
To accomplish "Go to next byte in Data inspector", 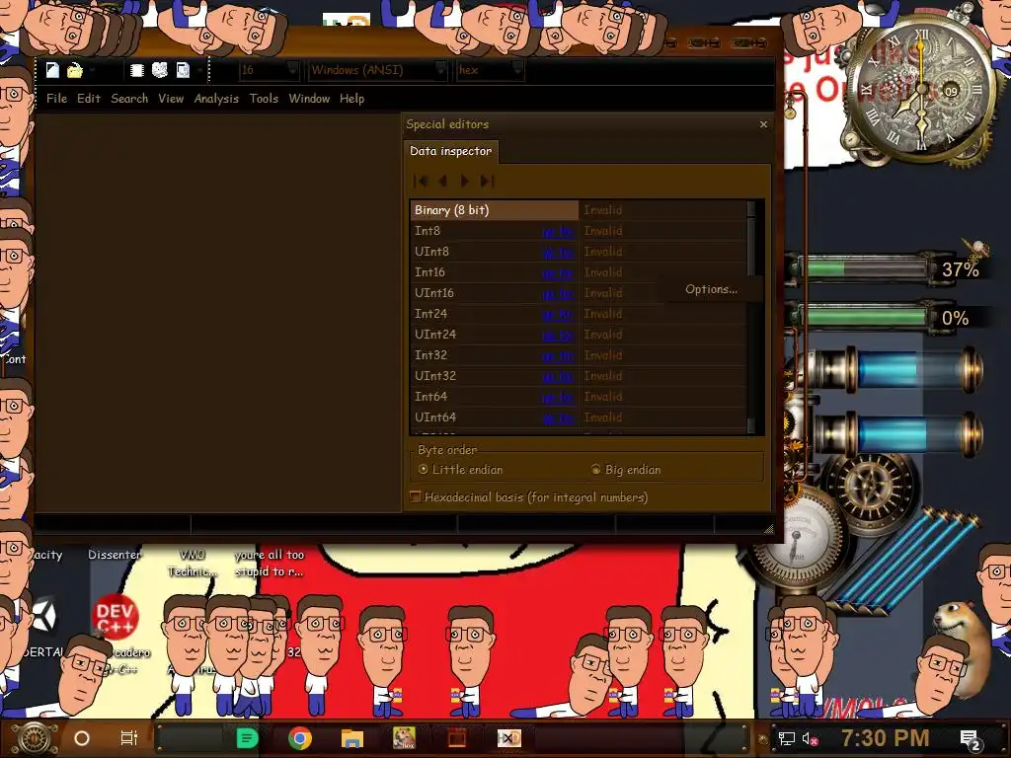I will click(x=465, y=182).
